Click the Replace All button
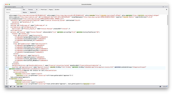 coord(33,12)
